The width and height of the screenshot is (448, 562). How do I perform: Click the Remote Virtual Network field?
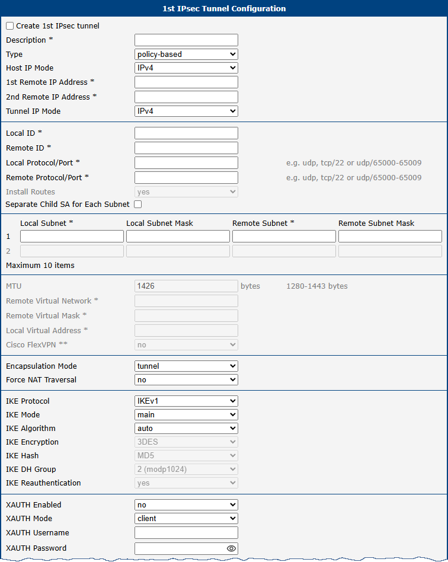click(186, 301)
